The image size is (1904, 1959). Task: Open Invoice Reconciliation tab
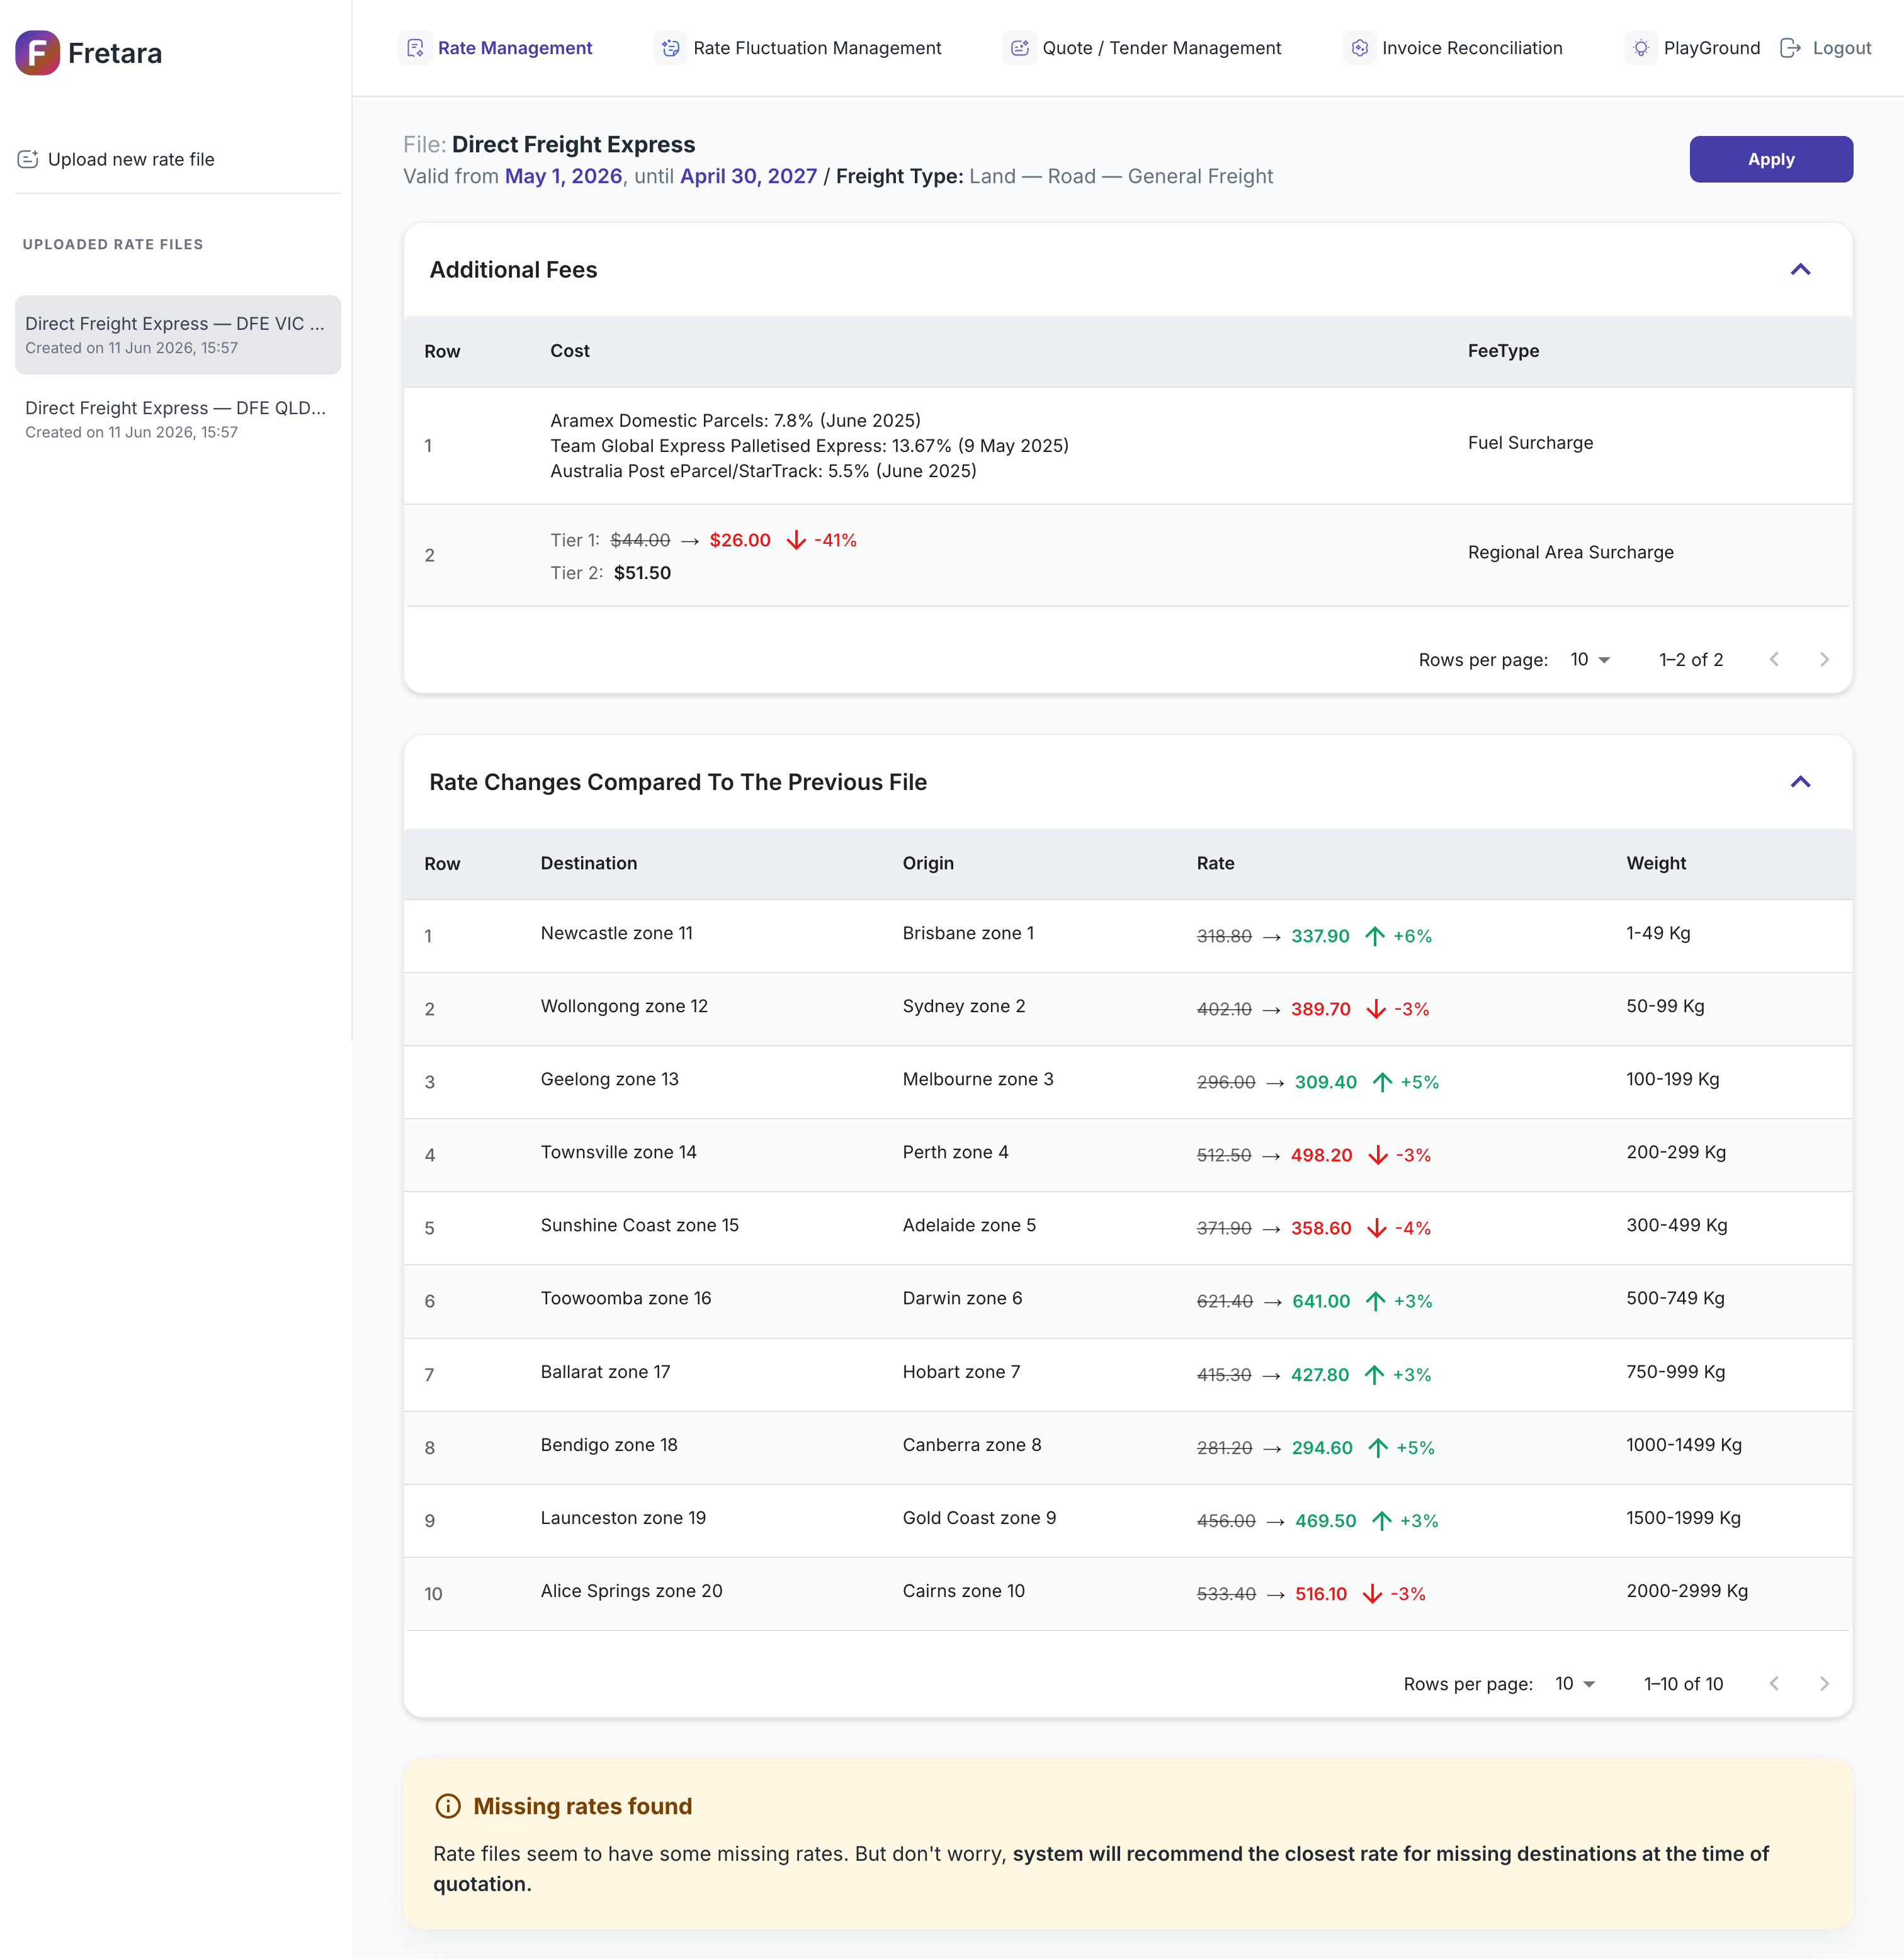pos(1454,48)
